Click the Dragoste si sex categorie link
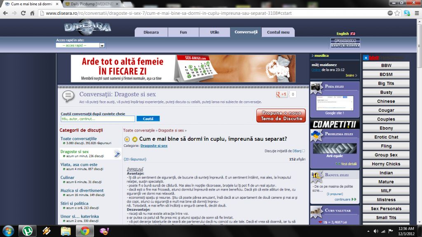 pyautogui.click(x=154, y=146)
